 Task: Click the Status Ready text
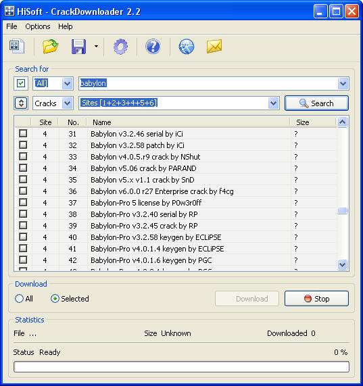[x=37, y=352]
